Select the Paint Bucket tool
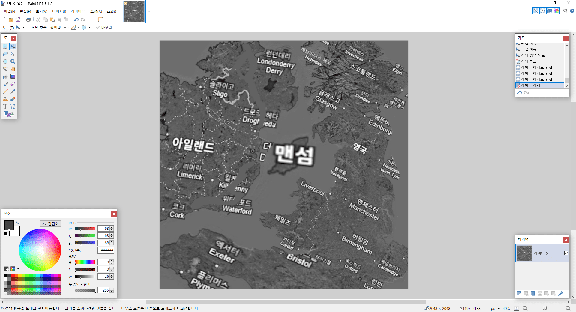The image size is (576, 312). tap(5, 76)
